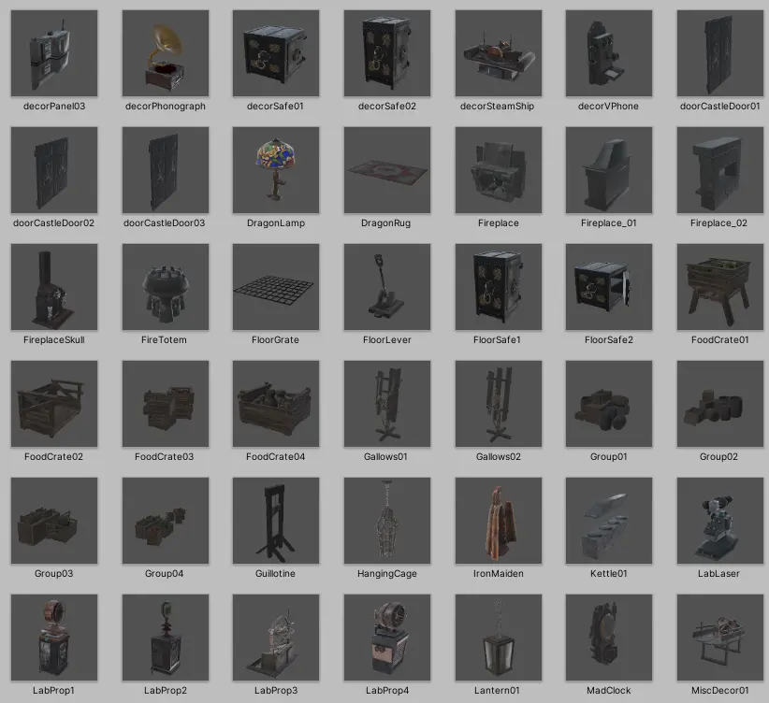
Task: Pick the Gallows02 asset preview
Action: click(499, 404)
